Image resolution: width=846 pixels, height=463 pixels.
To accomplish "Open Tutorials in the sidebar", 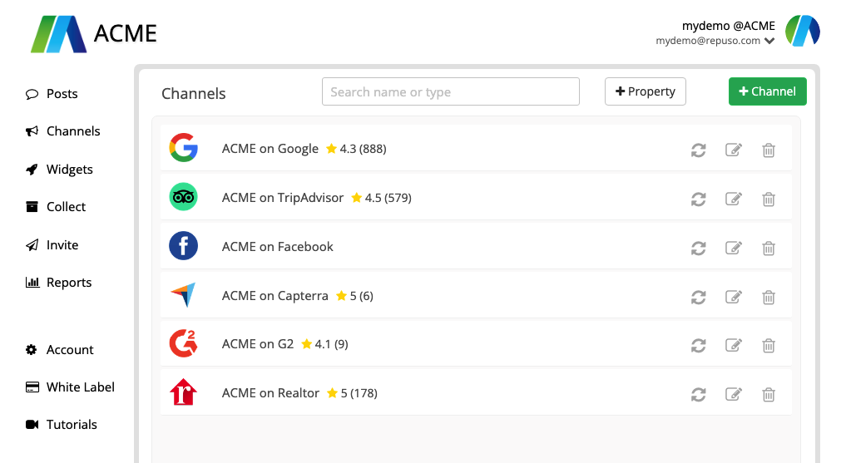I will coord(62,424).
